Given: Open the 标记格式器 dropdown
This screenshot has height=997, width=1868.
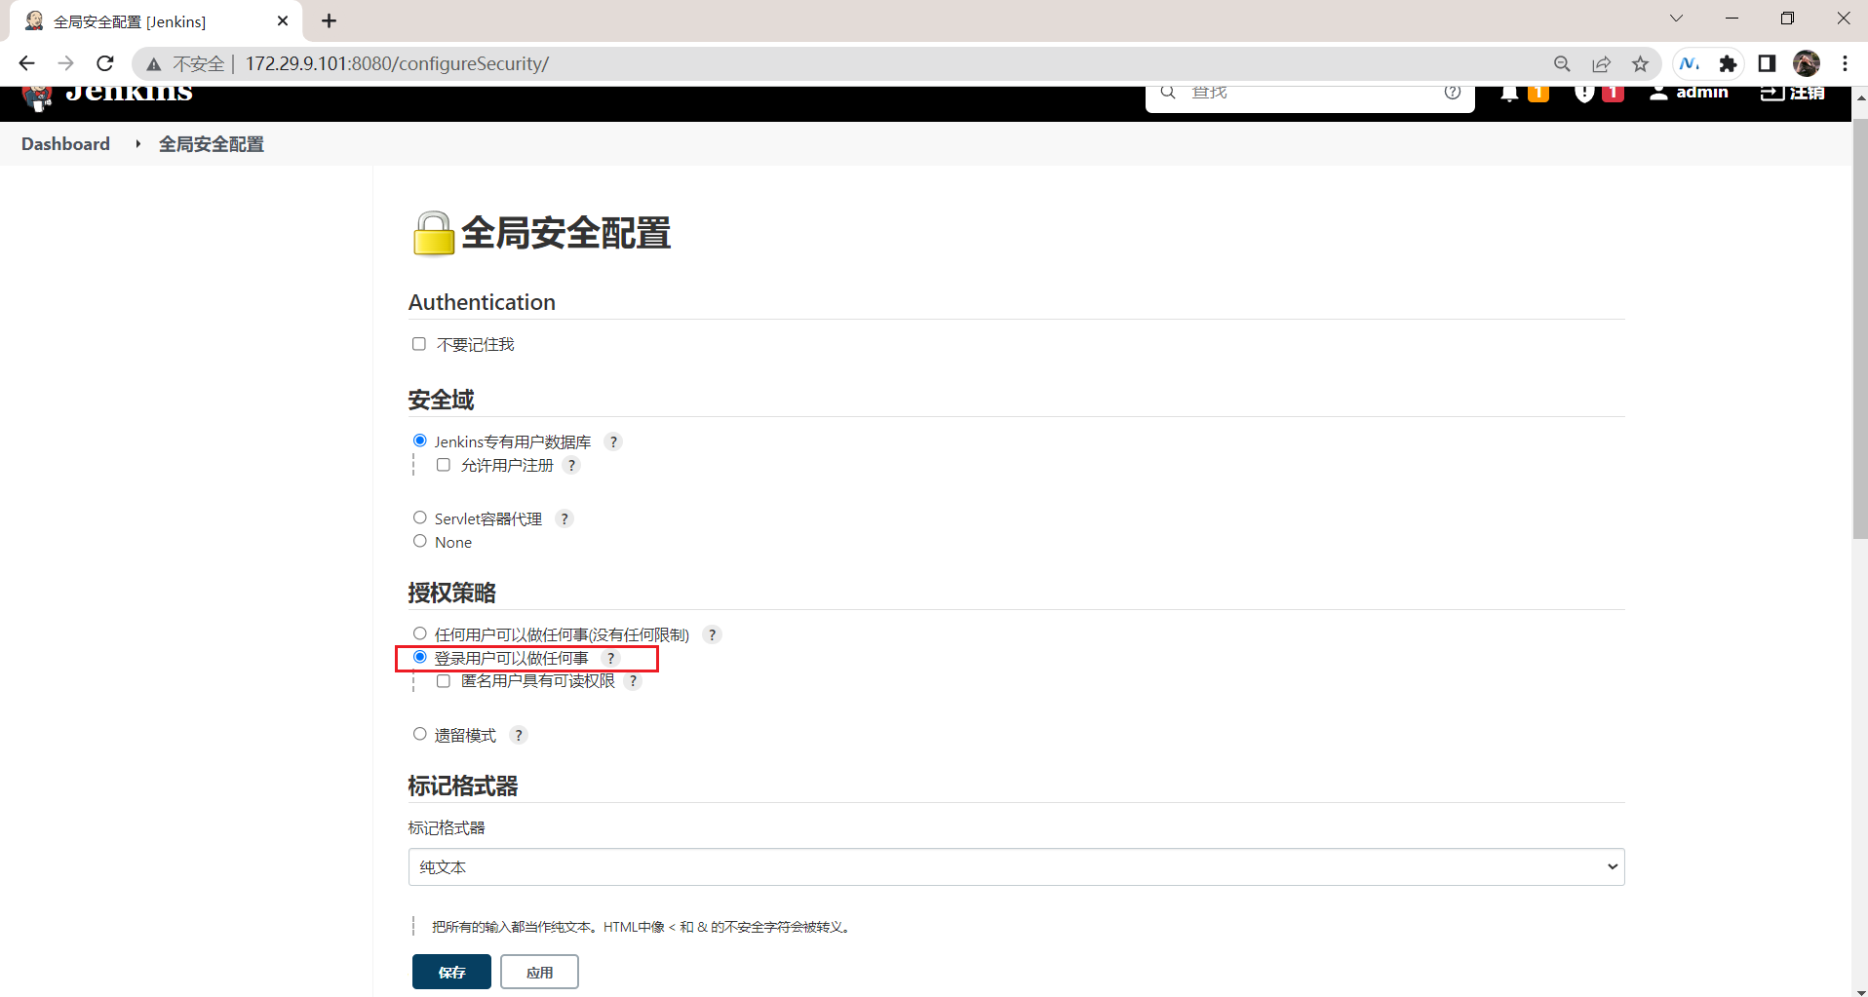Looking at the screenshot, I should (1016, 866).
